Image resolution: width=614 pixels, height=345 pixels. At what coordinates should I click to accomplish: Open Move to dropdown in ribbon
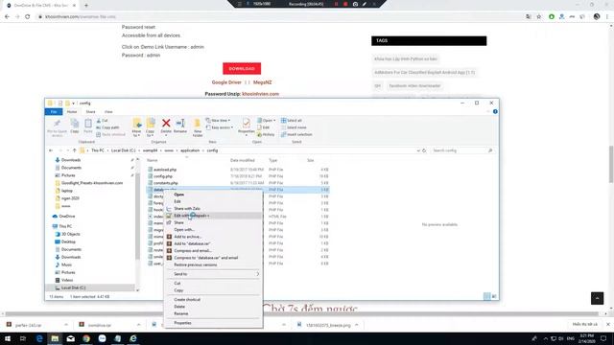136,127
